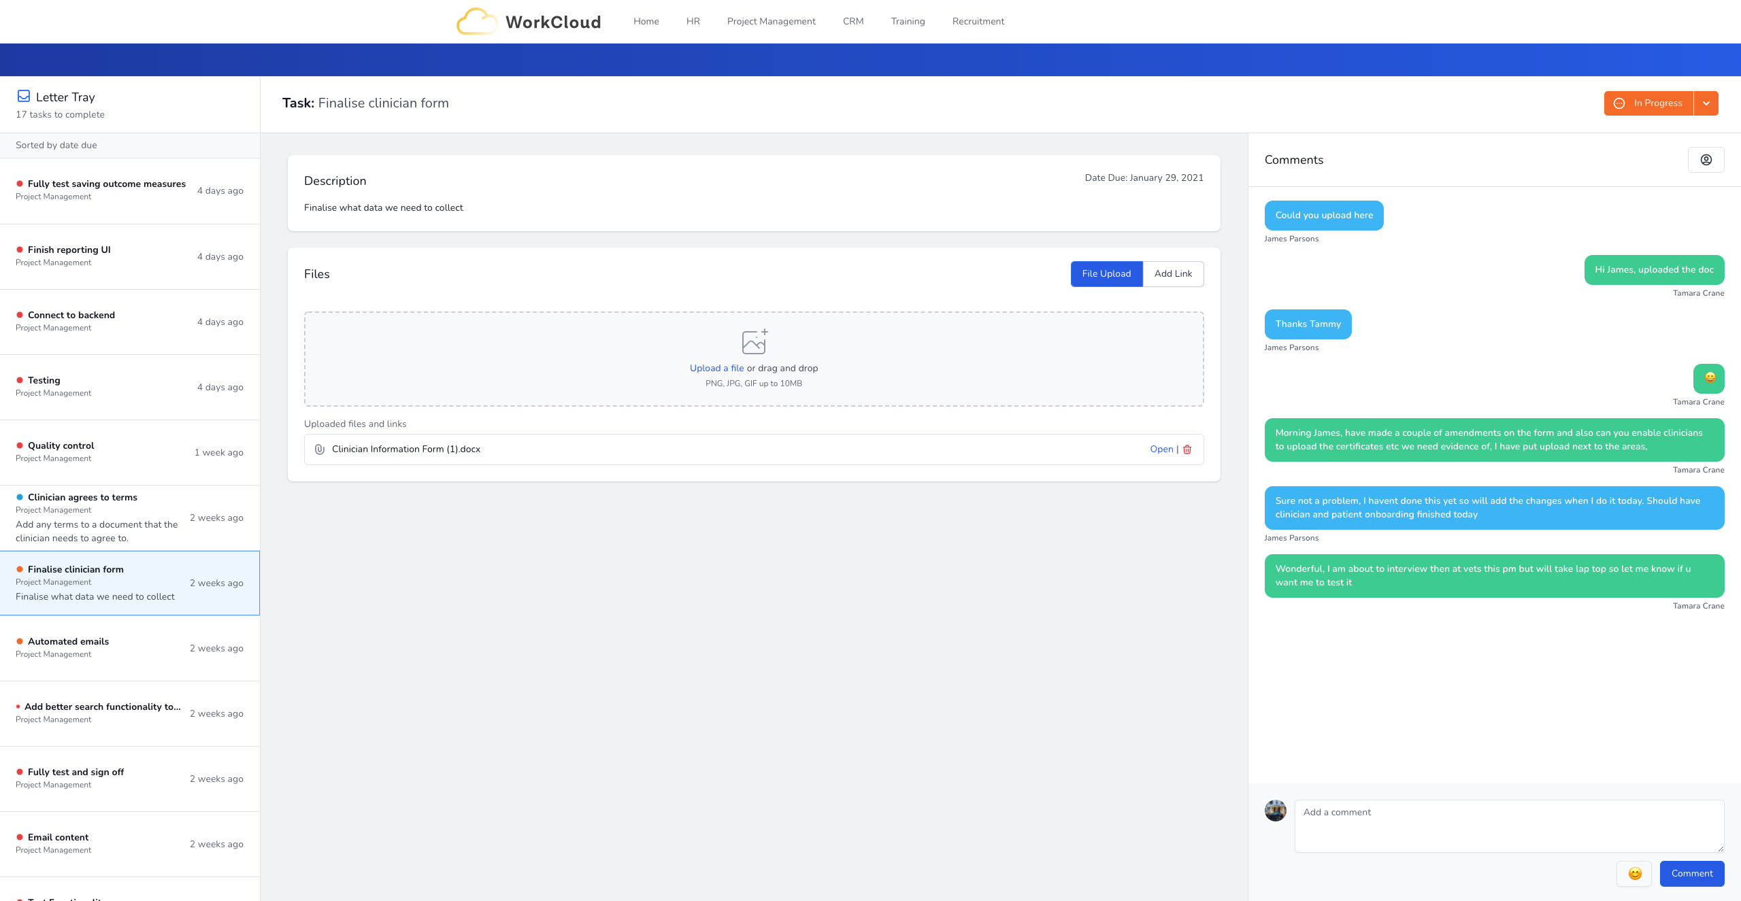
Task: Click the WorkCloud cloud logo
Action: click(x=478, y=21)
